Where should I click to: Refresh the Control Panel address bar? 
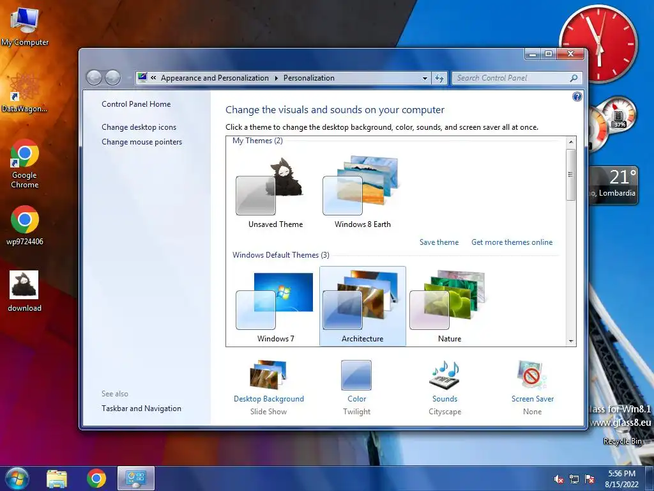[x=439, y=78]
